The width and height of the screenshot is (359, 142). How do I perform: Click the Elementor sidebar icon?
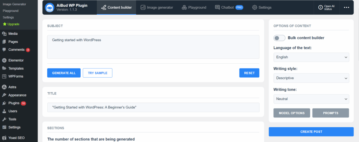4,60
